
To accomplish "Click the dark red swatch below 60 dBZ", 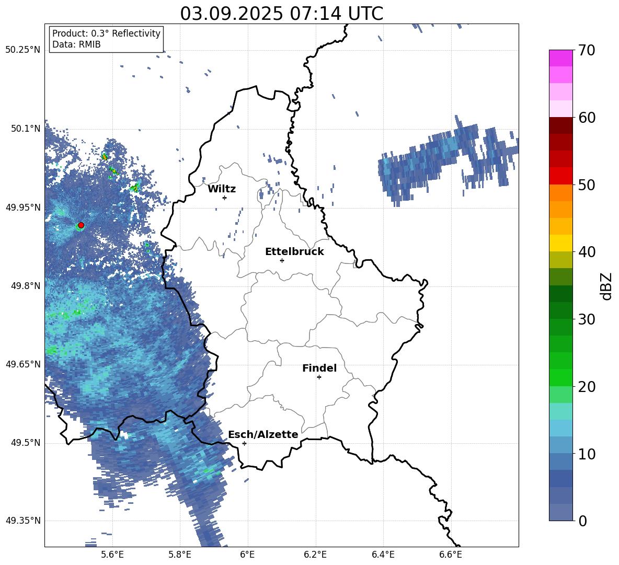I will click(560, 125).
